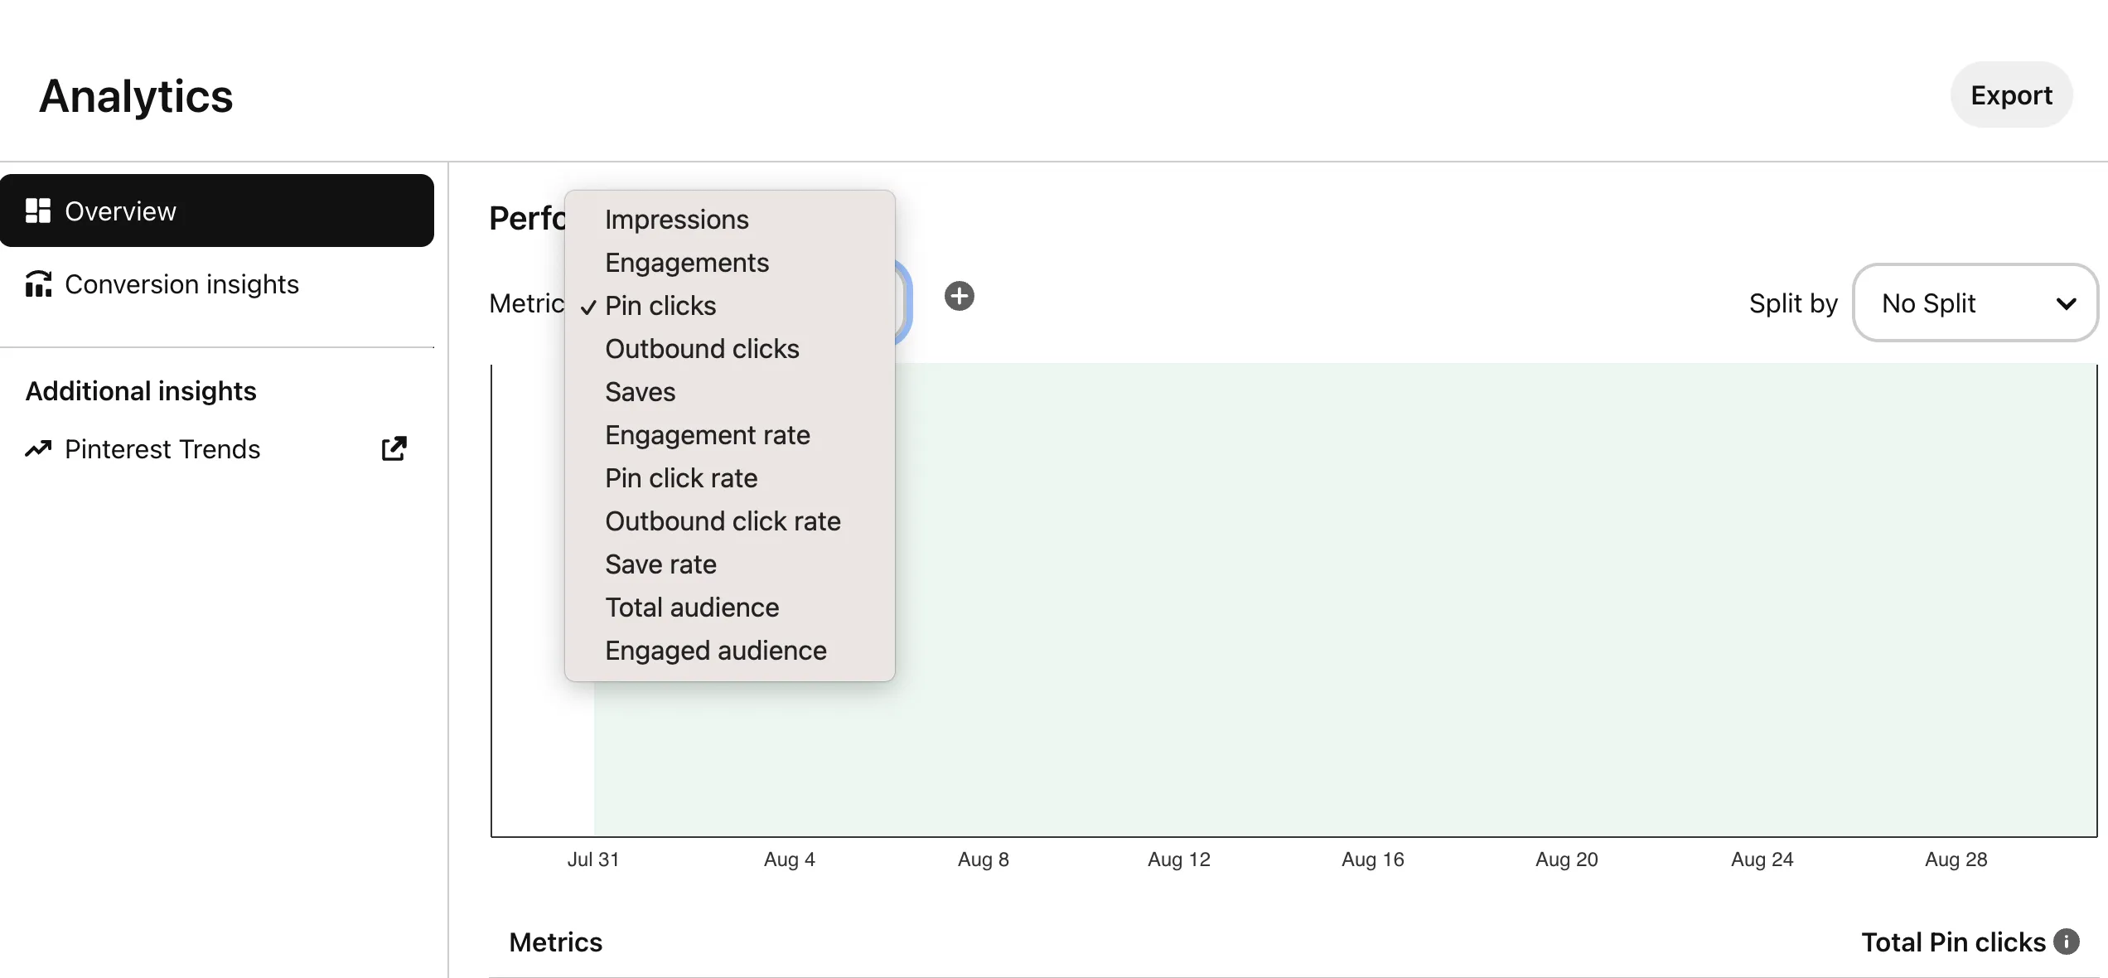The width and height of the screenshot is (2108, 978).
Task: Open the Conversion insights page
Action: pyautogui.click(x=181, y=284)
